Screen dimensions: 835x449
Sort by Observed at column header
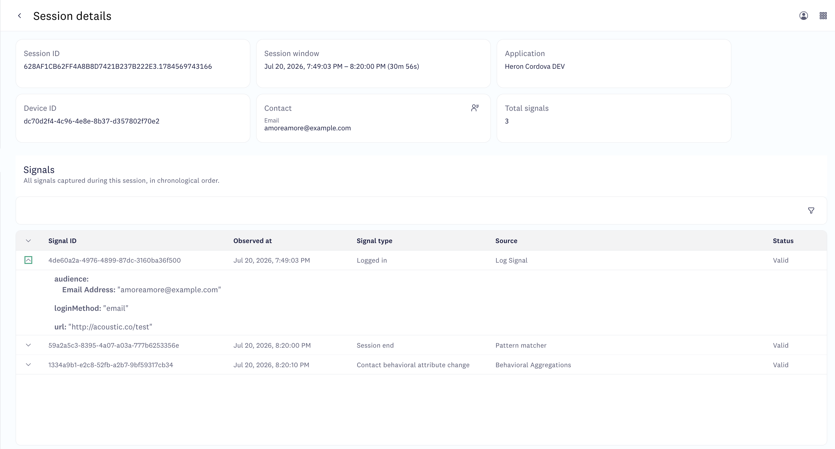pyautogui.click(x=252, y=241)
